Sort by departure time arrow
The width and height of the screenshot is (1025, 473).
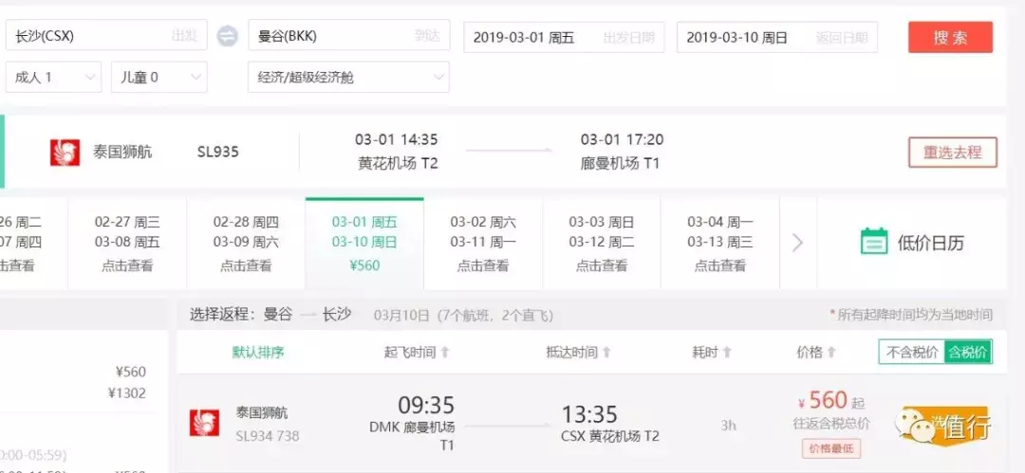click(445, 353)
